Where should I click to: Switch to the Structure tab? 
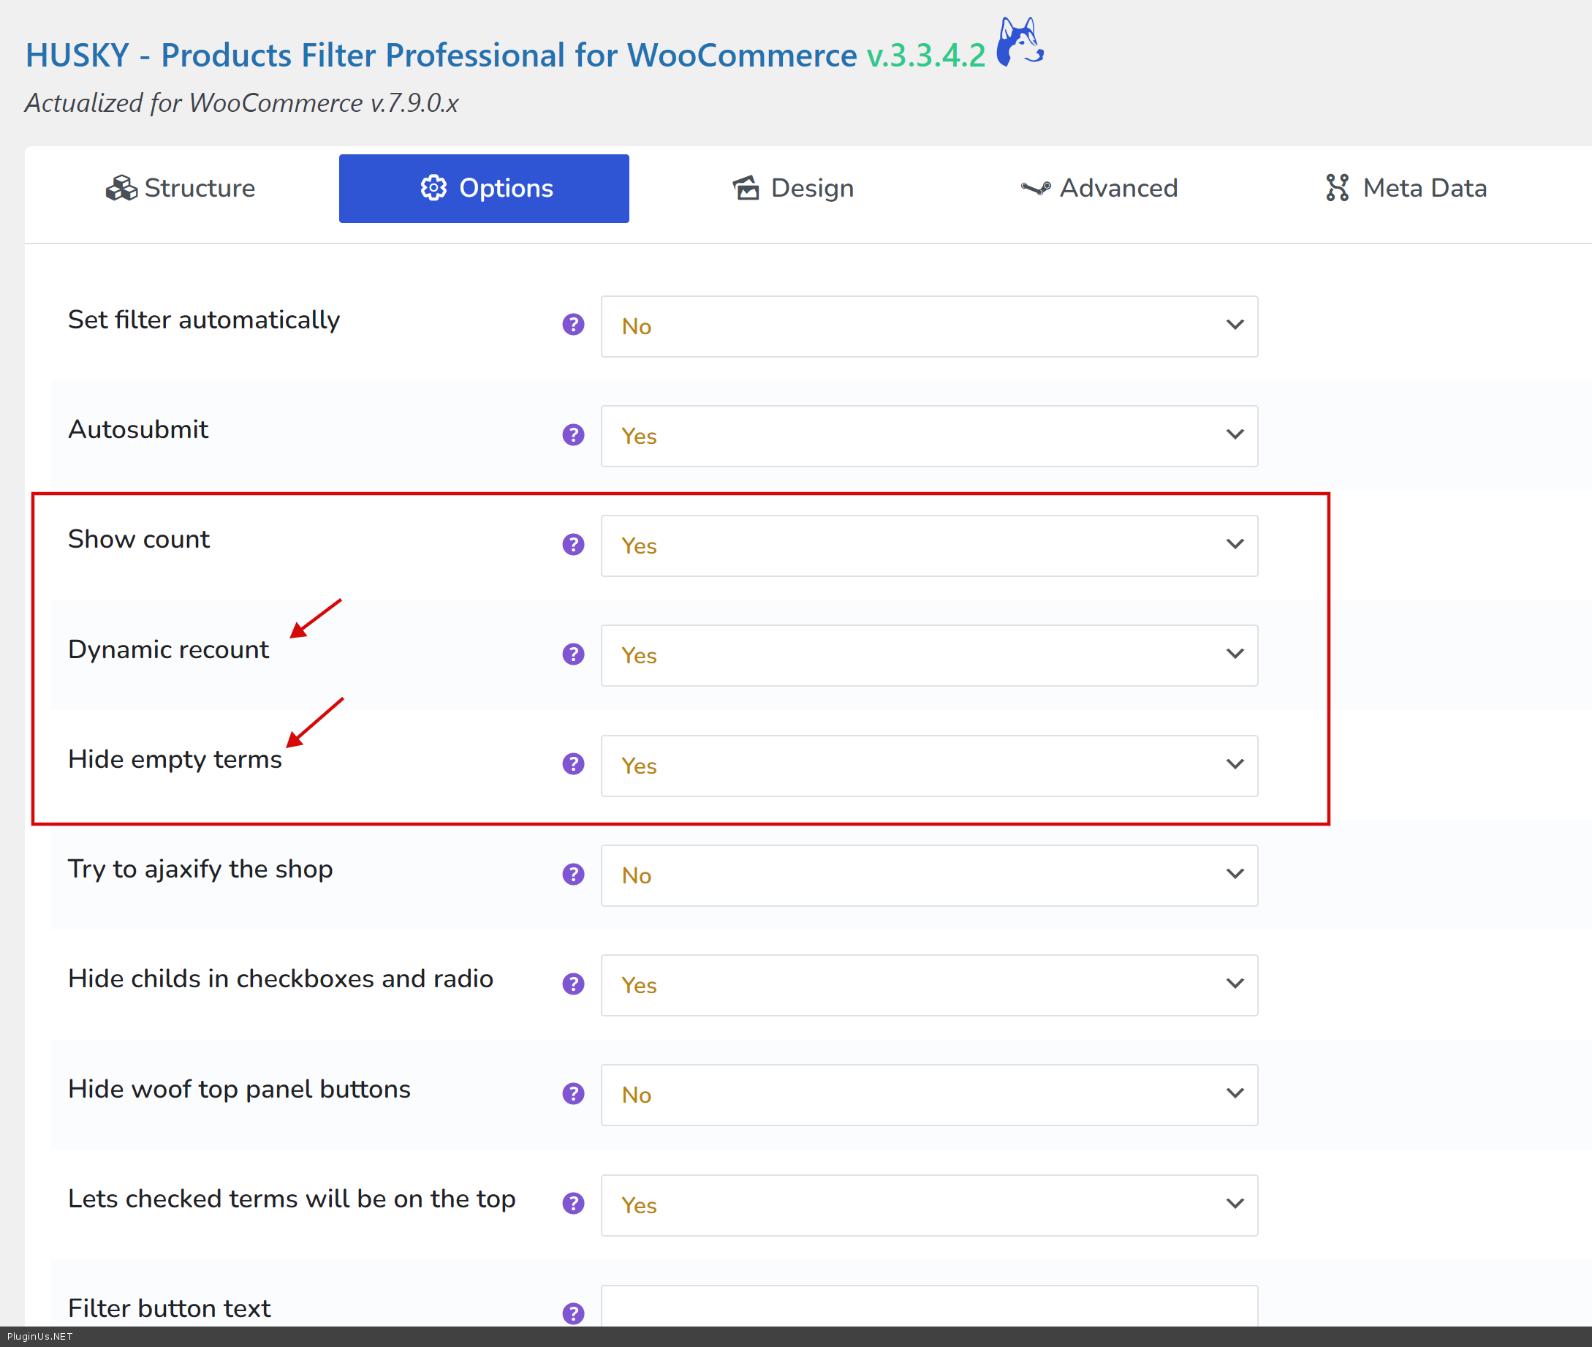click(x=181, y=189)
